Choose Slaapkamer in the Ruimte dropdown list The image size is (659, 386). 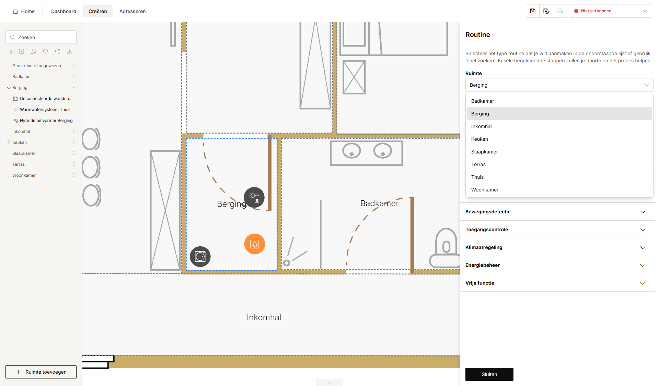pyautogui.click(x=559, y=152)
